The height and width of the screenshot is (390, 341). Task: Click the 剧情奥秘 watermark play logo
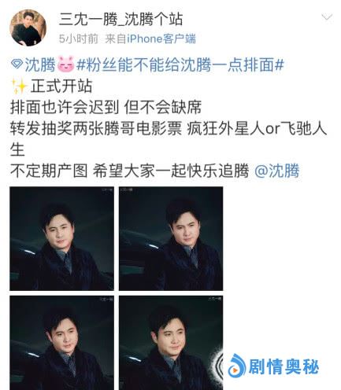tap(236, 366)
